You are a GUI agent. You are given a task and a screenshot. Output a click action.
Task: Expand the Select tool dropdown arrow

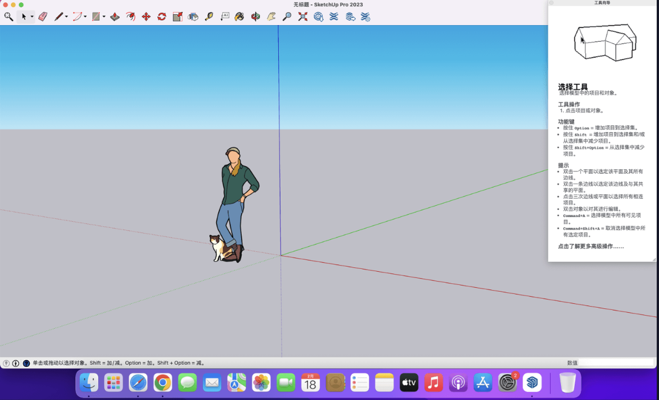coord(32,17)
